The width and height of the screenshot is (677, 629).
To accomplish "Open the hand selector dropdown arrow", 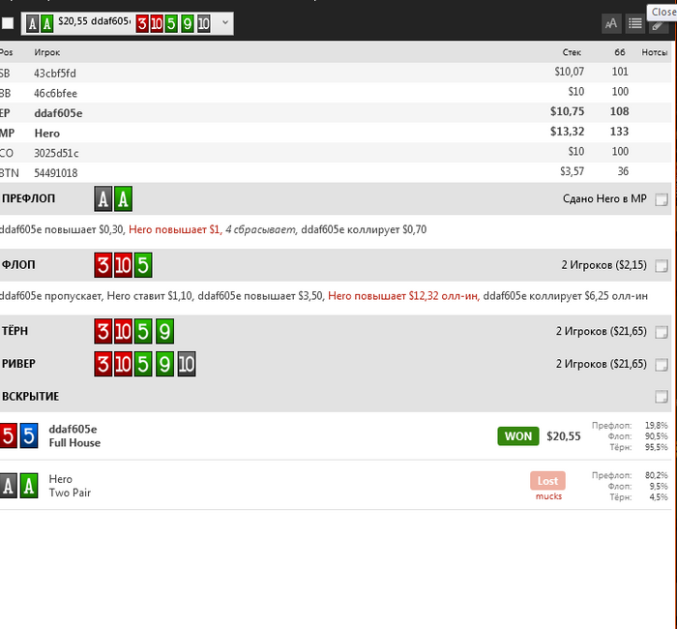I will coord(225,22).
